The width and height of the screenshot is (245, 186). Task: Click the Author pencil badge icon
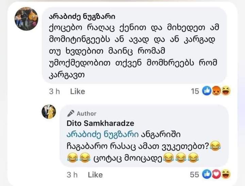coord(70,113)
